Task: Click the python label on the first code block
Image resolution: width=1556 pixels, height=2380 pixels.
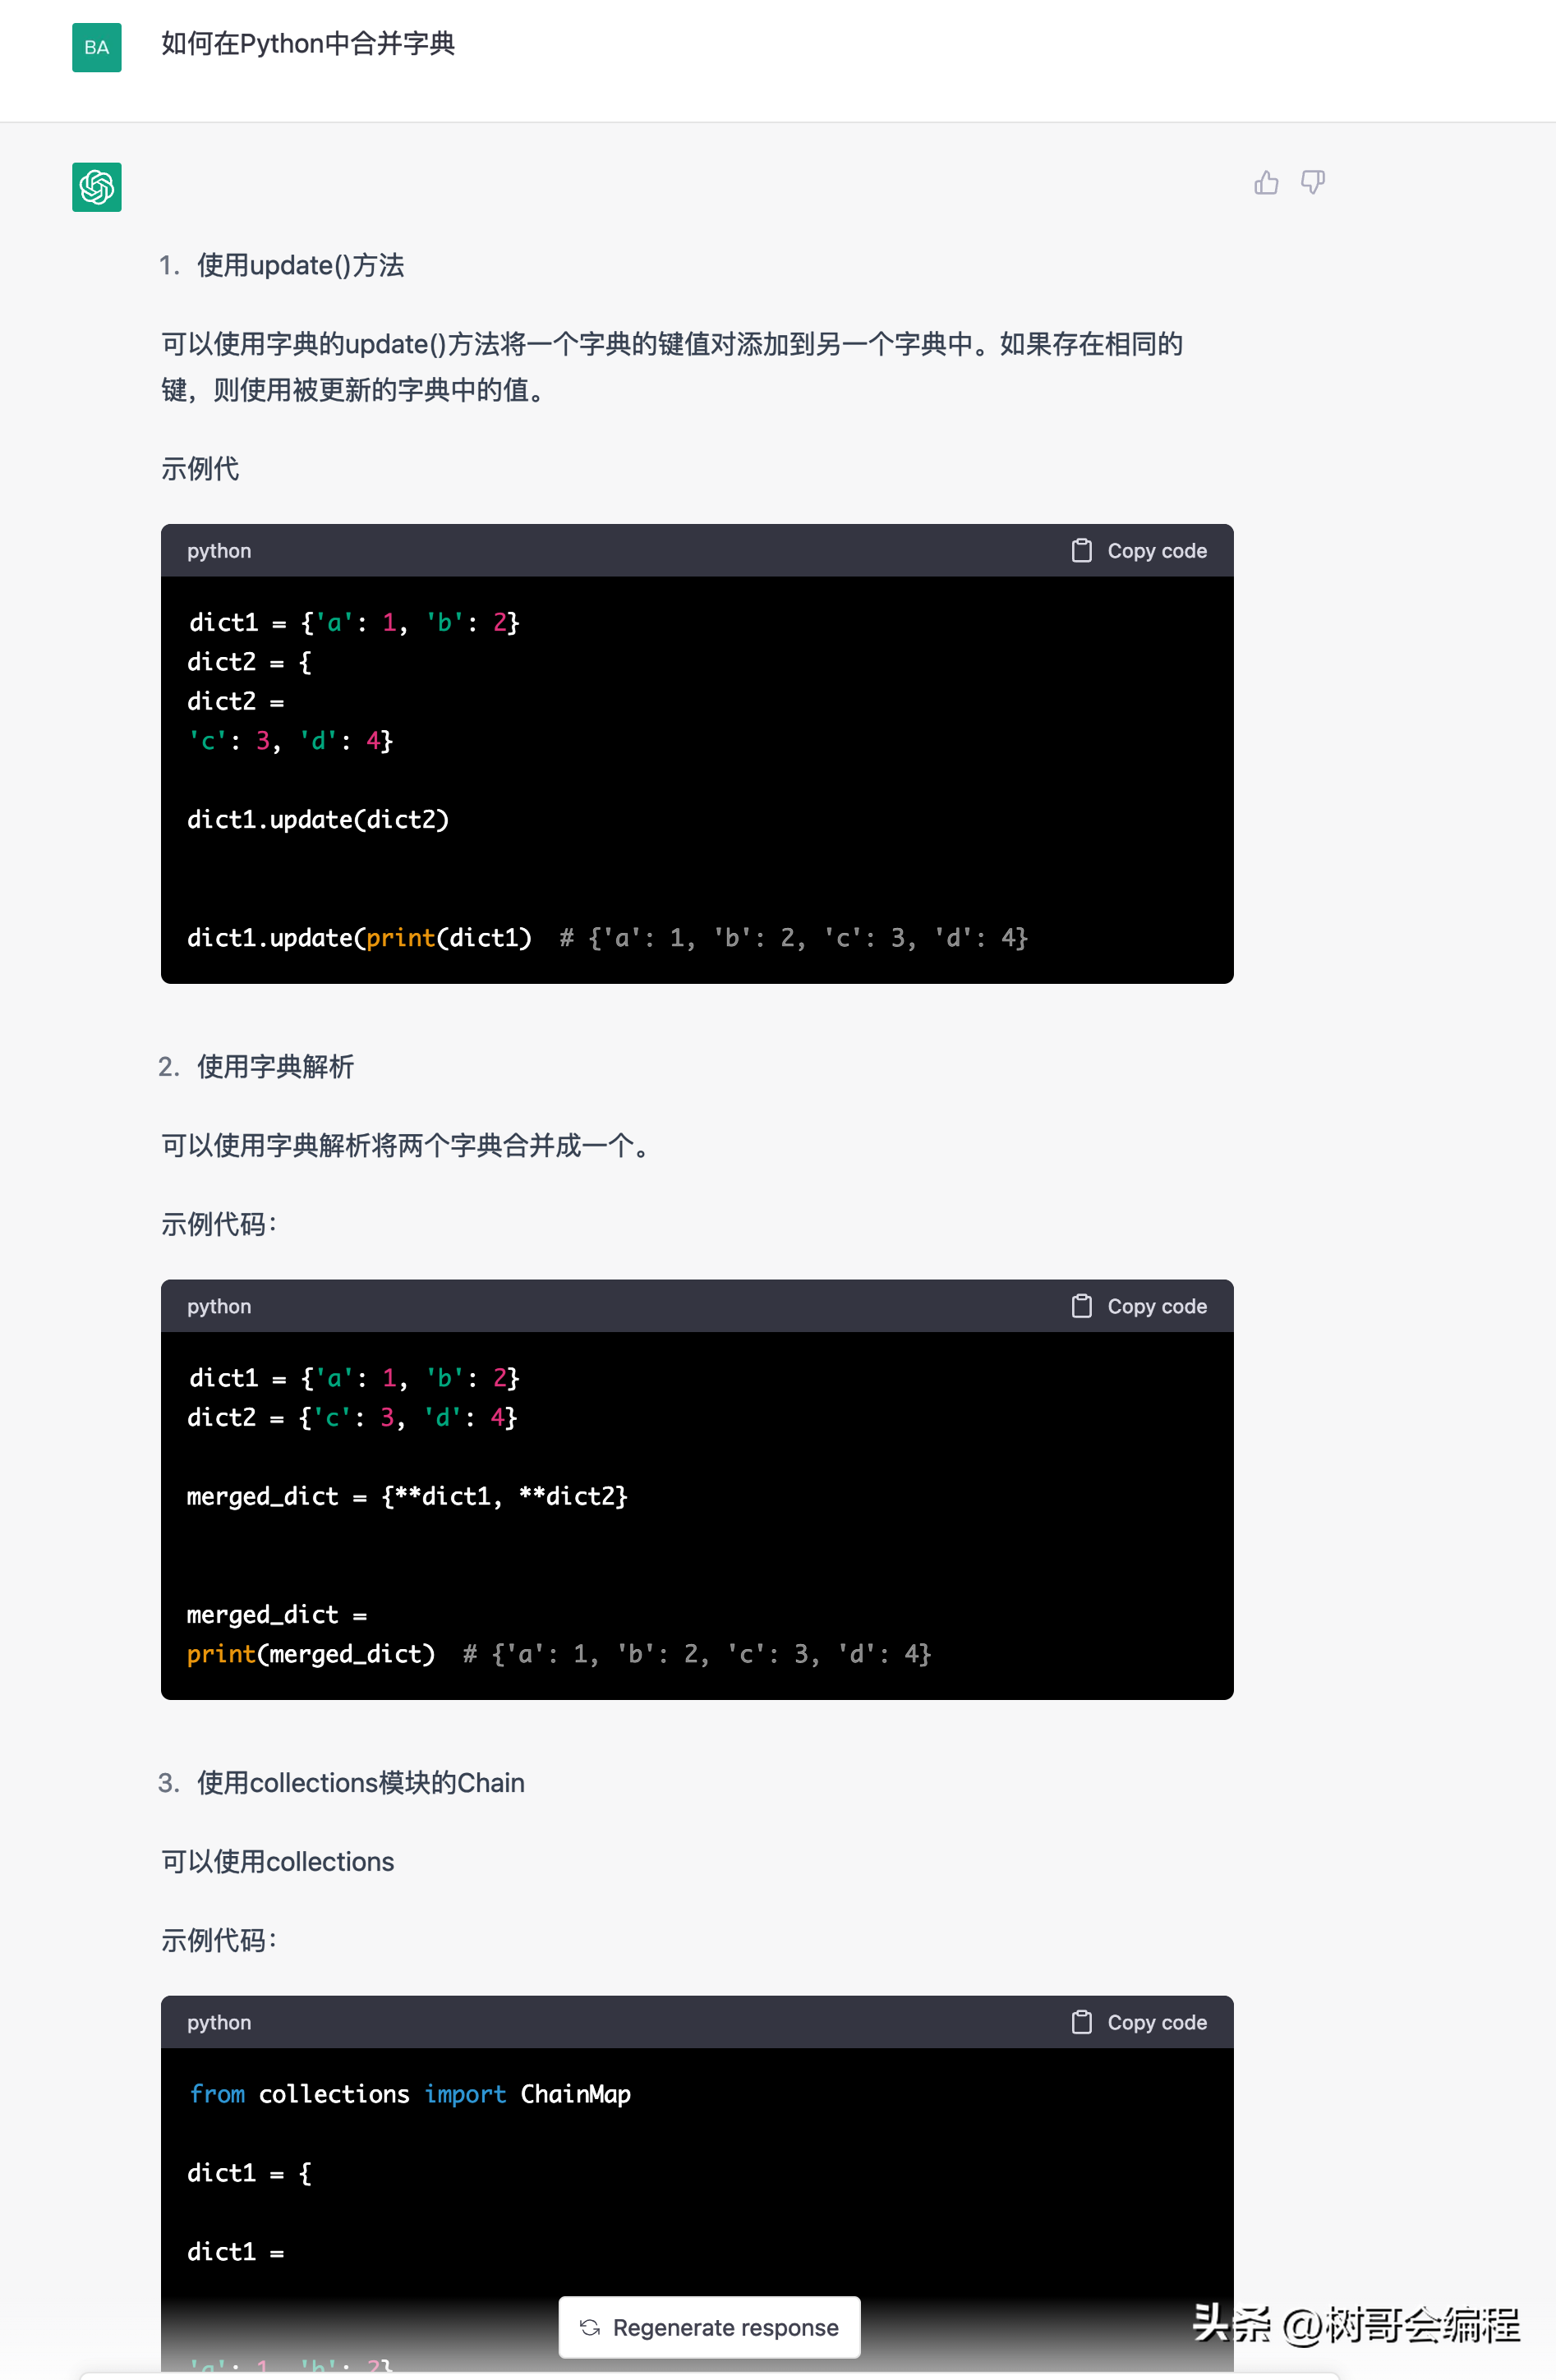Action: pos(219,550)
